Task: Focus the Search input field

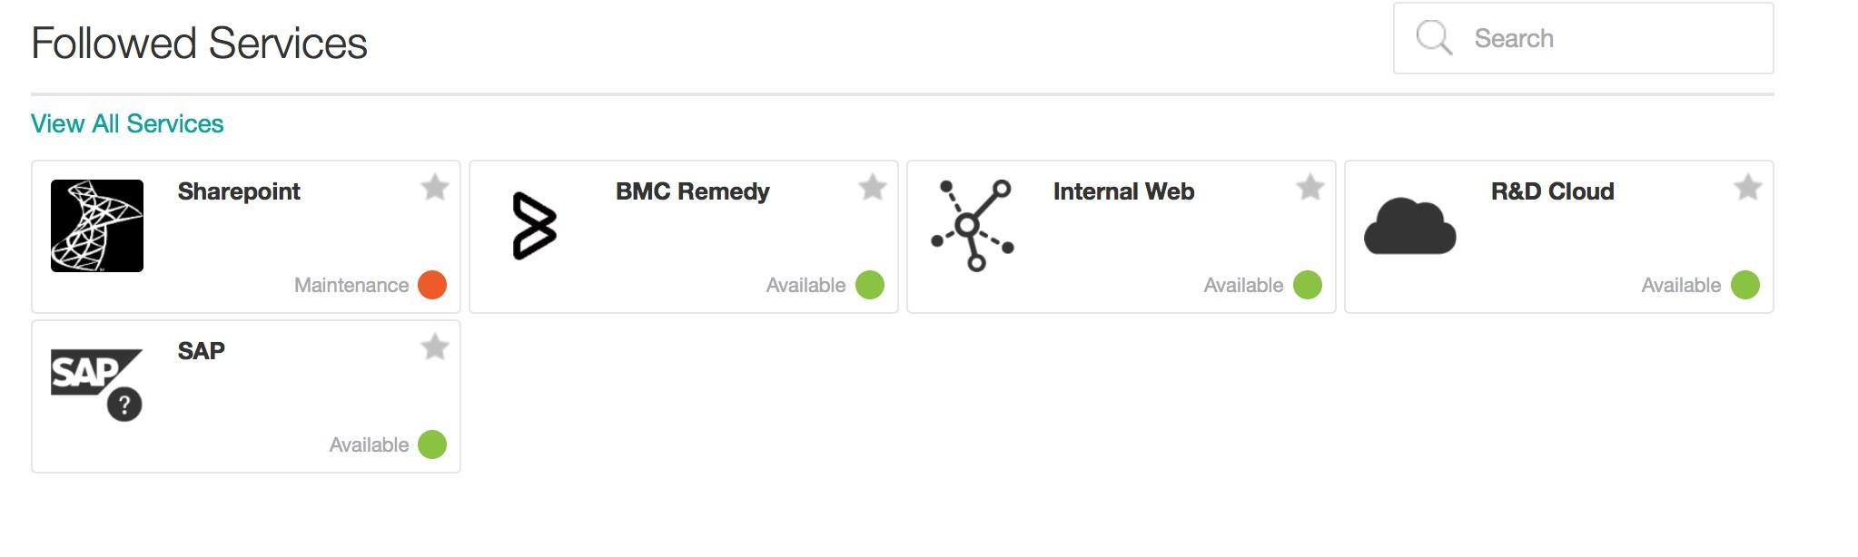Action: [1584, 38]
